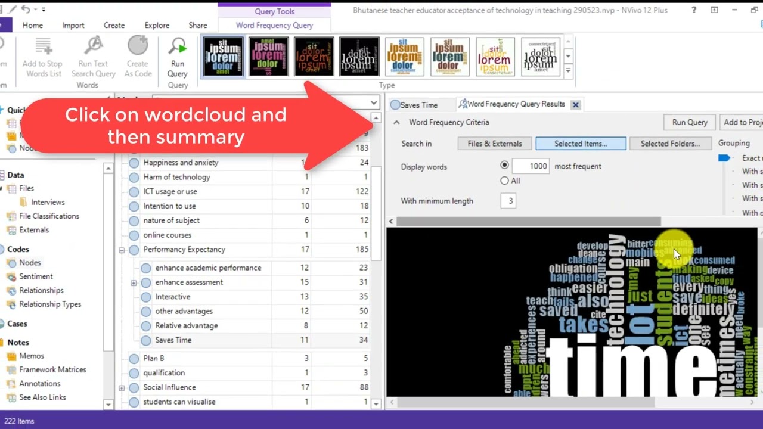Click the word cloud bottom horizontal scrollbar
The width and height of the screenshot is (763, 429).
(x=525, y=403)
